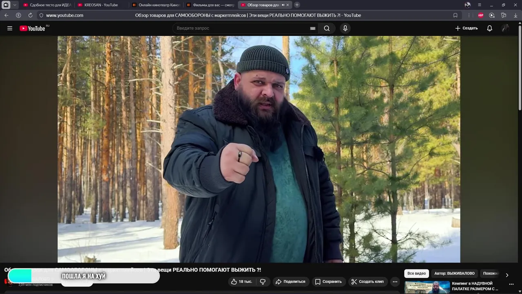Click the video player to pause
This screenshot has height=294, width=522.
259,149
